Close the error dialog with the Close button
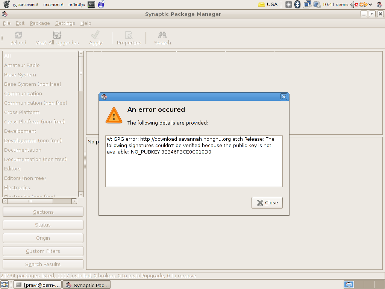Screen dimensions: 385x289 [x=267, y=202]
